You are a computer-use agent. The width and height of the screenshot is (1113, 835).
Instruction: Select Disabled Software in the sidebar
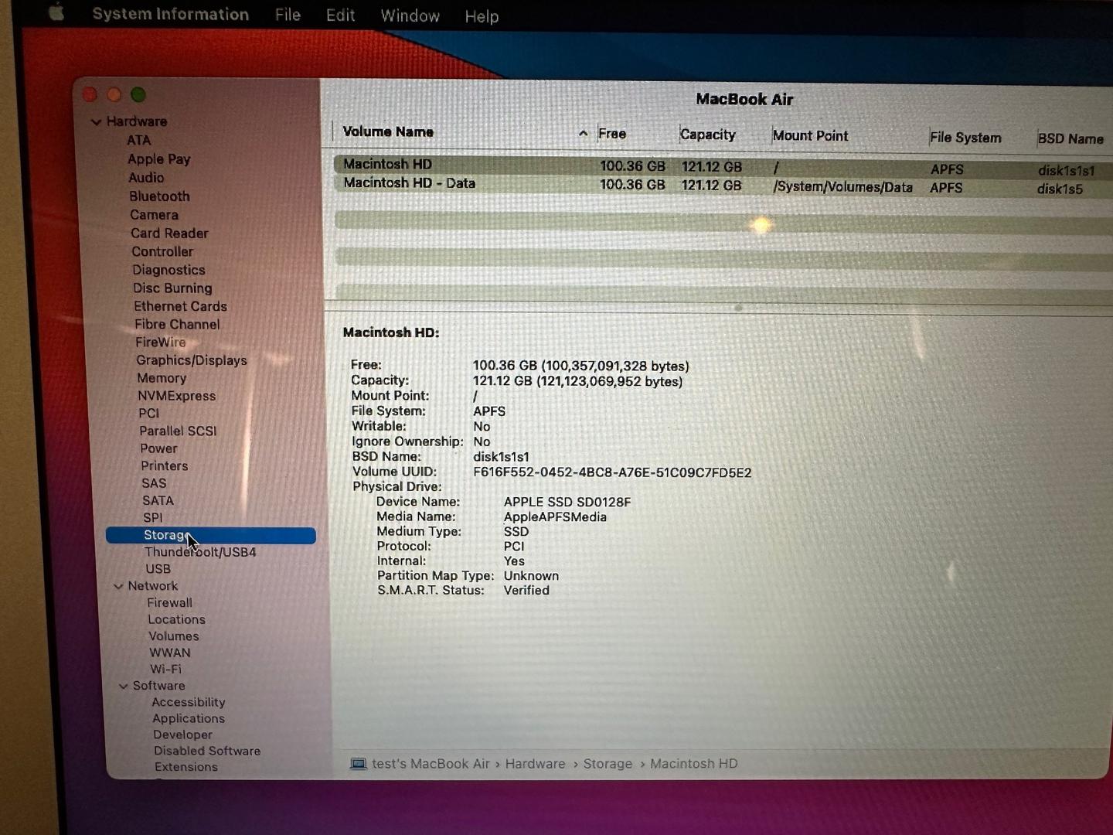[x=207, y=751]
